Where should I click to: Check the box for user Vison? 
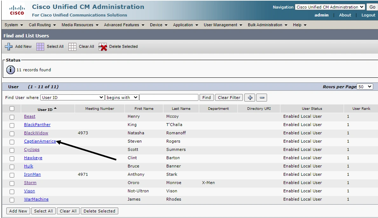(x=12, y=192)
